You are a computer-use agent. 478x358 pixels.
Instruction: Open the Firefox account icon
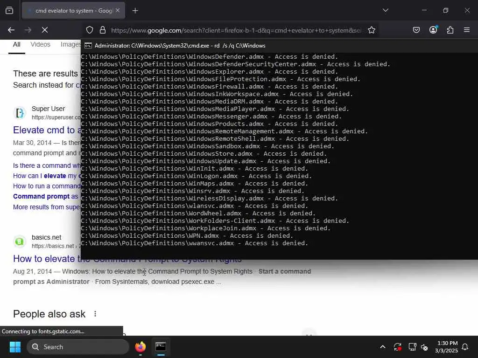coord(433,29)
